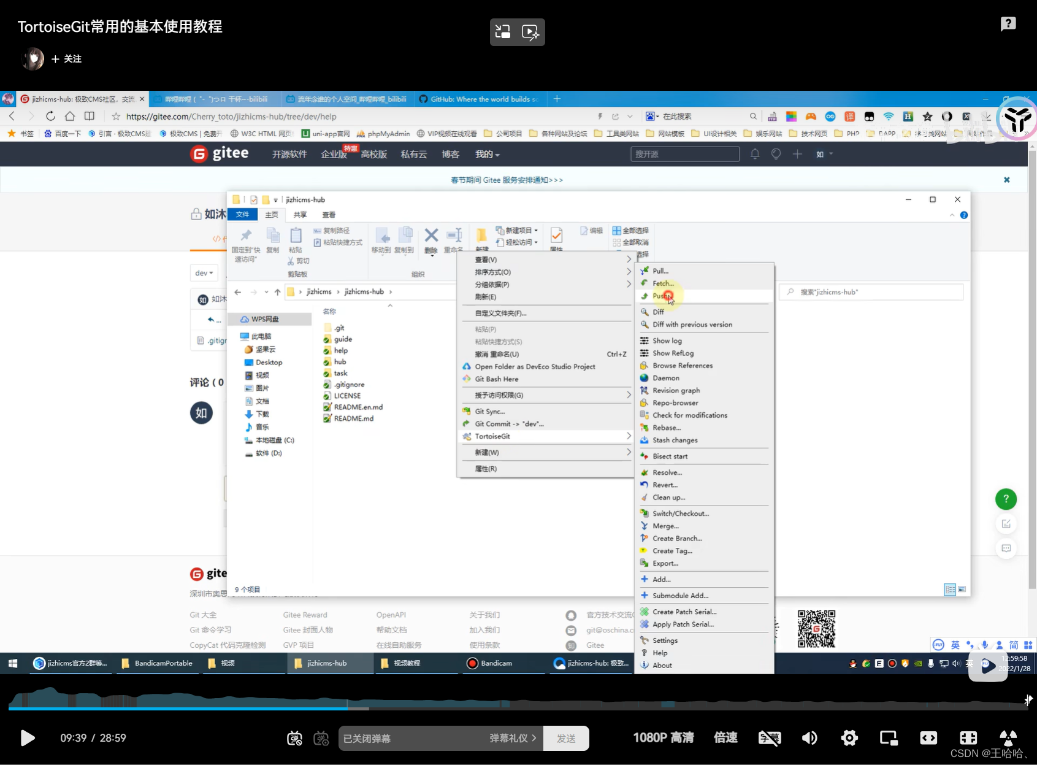Choose Check for modifications
1037x765 pixels.
click(x=689, y=415)
